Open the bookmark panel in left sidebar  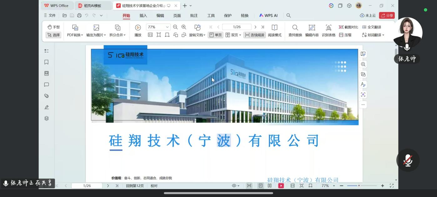[47, 62]
